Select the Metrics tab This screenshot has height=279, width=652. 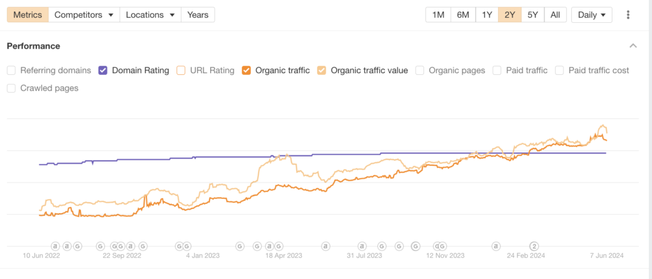click(27, 15)
